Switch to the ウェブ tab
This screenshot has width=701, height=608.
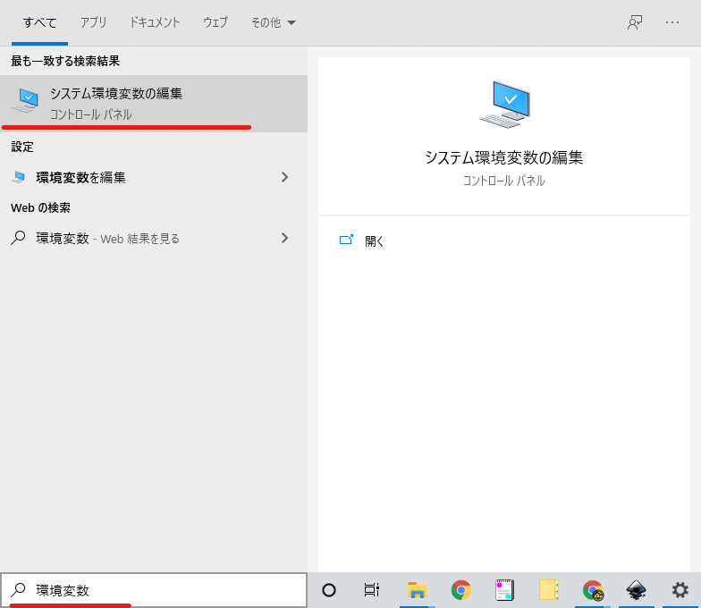[x=215, y=22]
